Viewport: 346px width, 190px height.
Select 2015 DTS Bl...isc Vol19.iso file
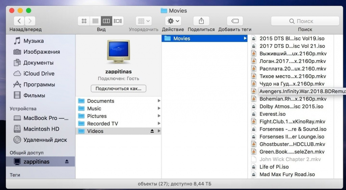291,38
